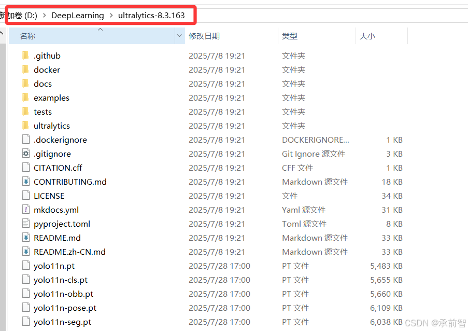This screenshot has width=468, height=331.
Task: Select the README.md file name
Action: 57,238
